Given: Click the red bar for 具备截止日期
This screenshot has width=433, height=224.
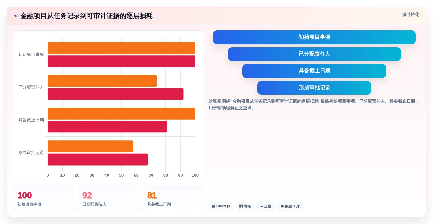Looking at the screenshot, I should point(108,127).
